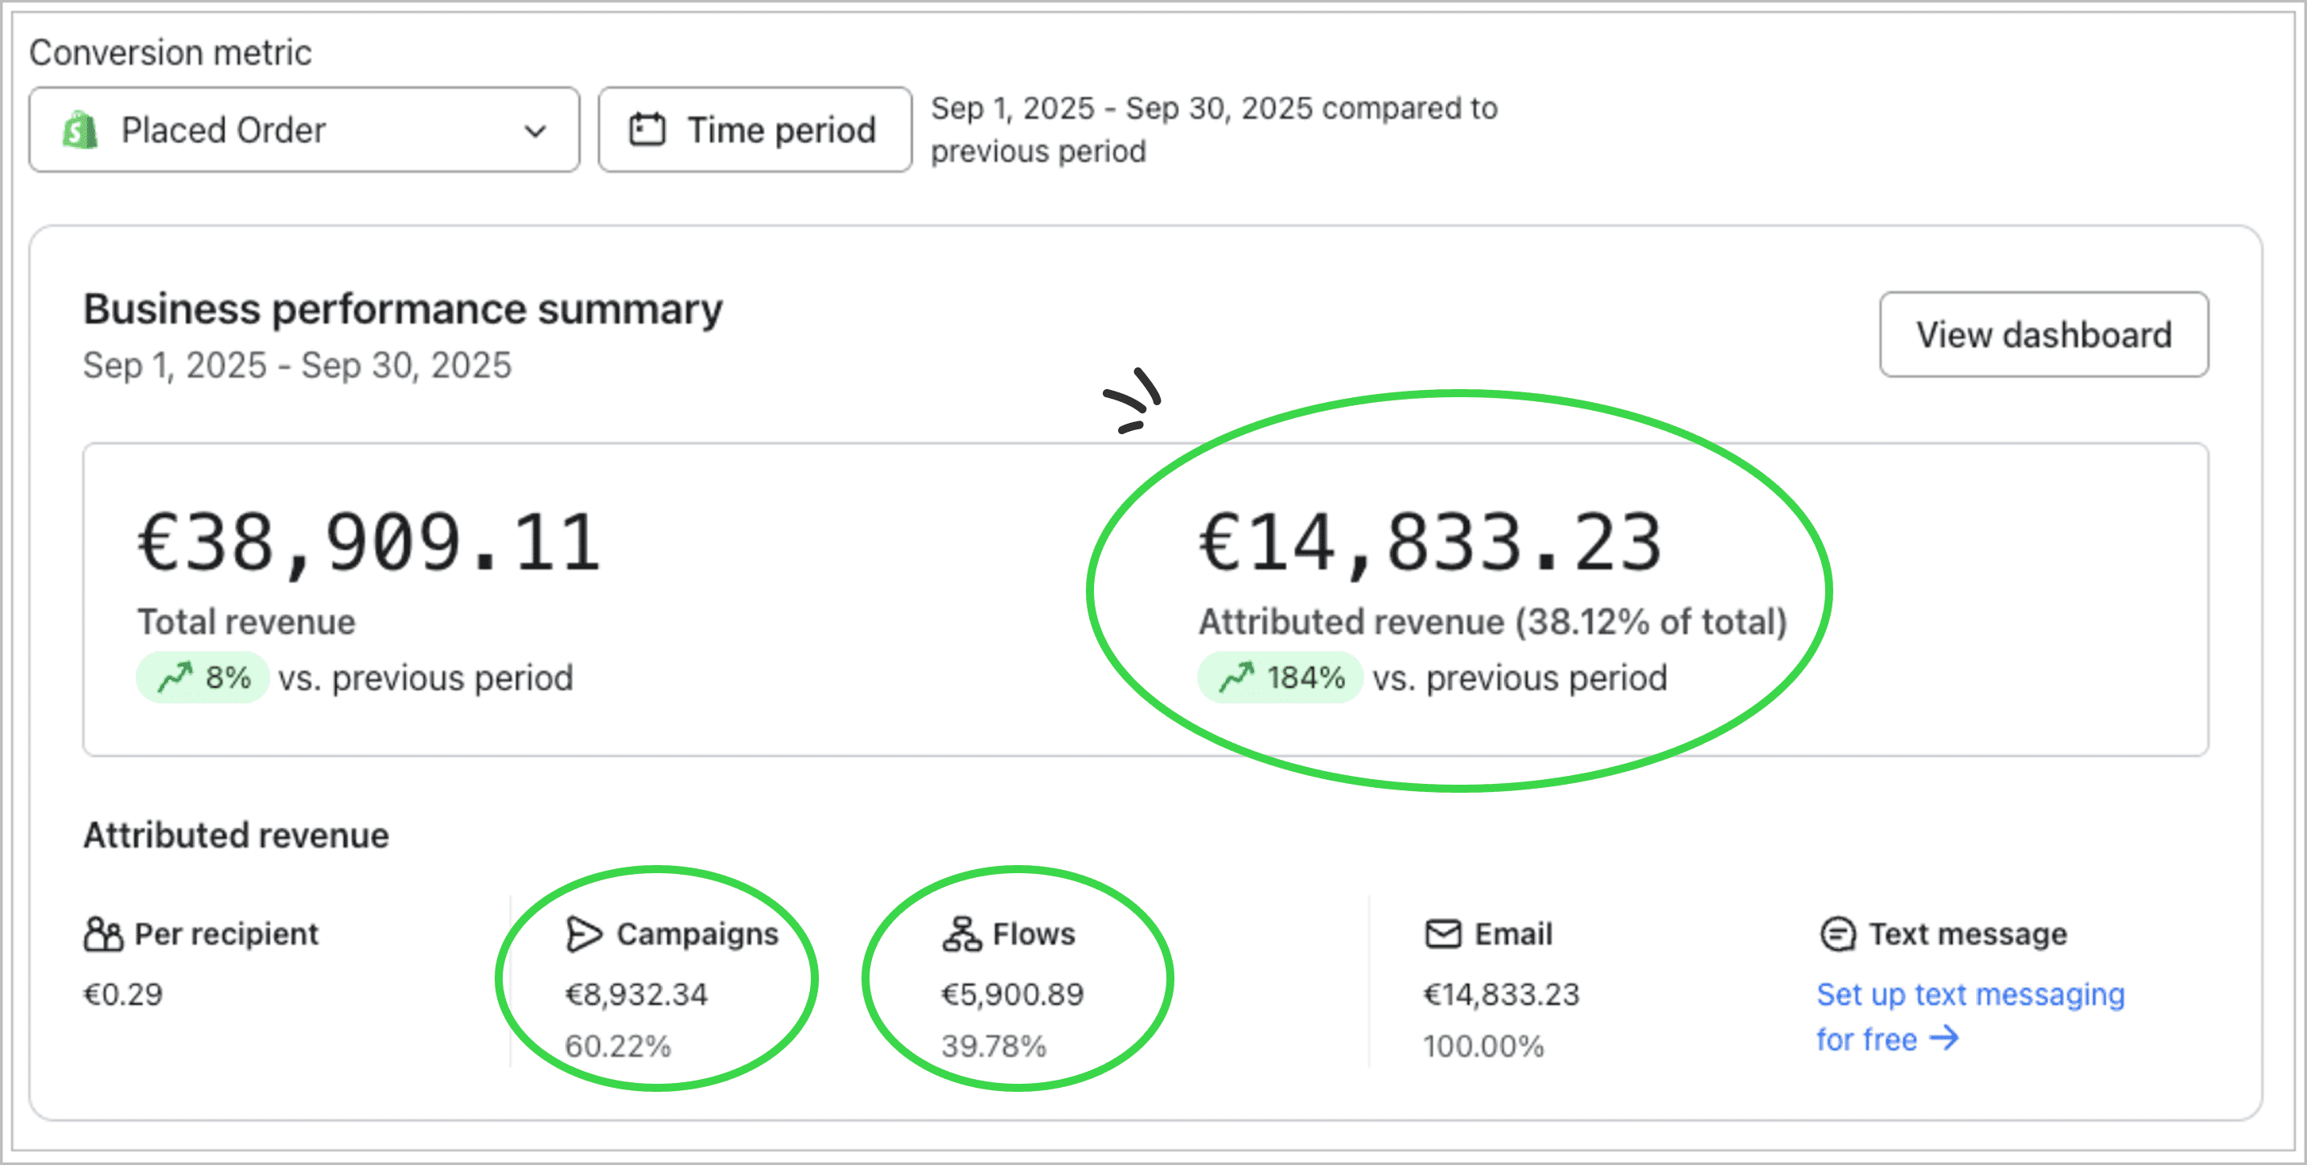Image resolution: width=2307 pixels, height=1165 pixels.
Task: Click the 184% upward trend arrow icon
Action: [1236, 677]
